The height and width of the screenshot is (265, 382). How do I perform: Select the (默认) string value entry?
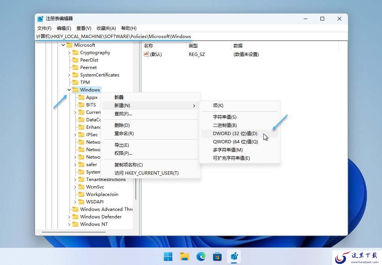153,54
